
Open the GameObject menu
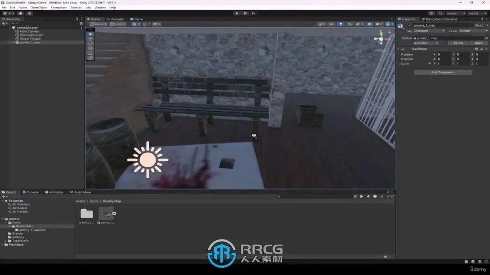[39, 8]
